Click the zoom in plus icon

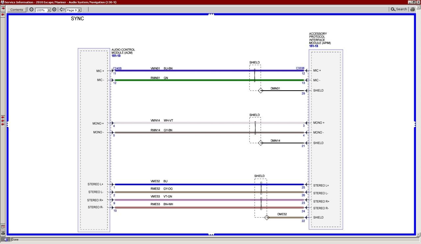click(x=54, y=10)
